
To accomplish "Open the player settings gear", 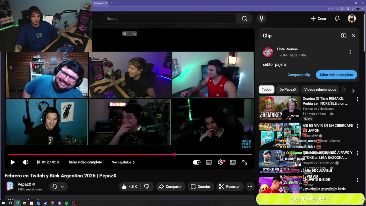I will pyautogui.click(x=221, y=162).
